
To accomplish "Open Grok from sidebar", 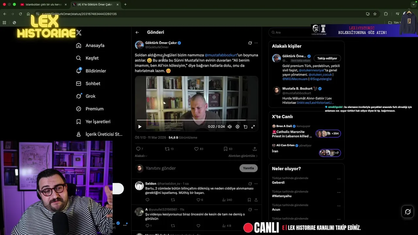I will tap(86, 96).
